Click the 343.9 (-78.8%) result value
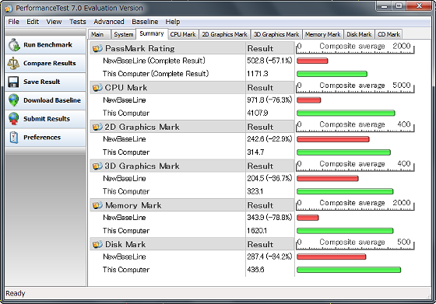The image size is (436, 304). click(269, 218)
